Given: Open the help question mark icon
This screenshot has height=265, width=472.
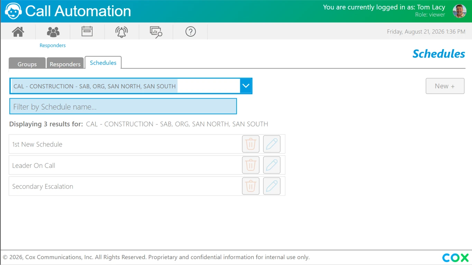Looking at the screenshot, I should pos(191,32).
